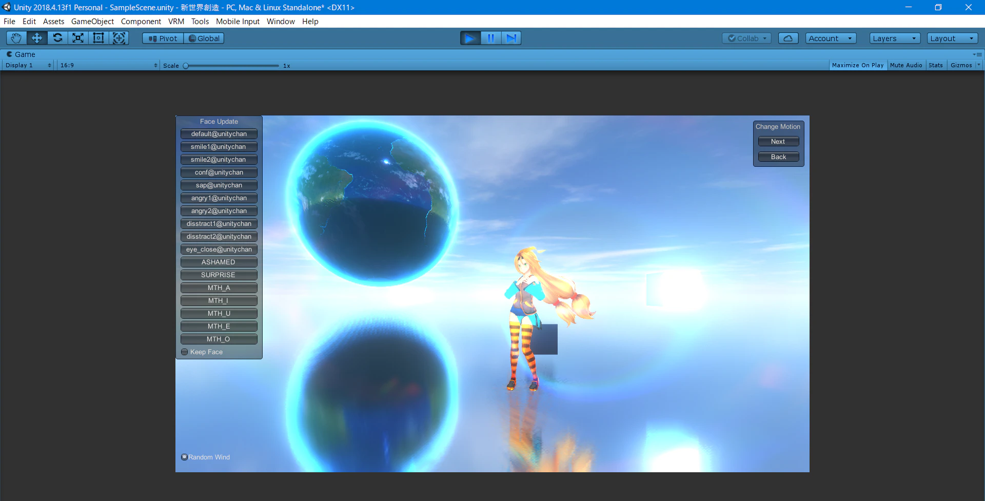Image resolution: width=985 pixels, height=501 pixels.
Task: Click the Unity logo in title bar
Action: point(7,7)
